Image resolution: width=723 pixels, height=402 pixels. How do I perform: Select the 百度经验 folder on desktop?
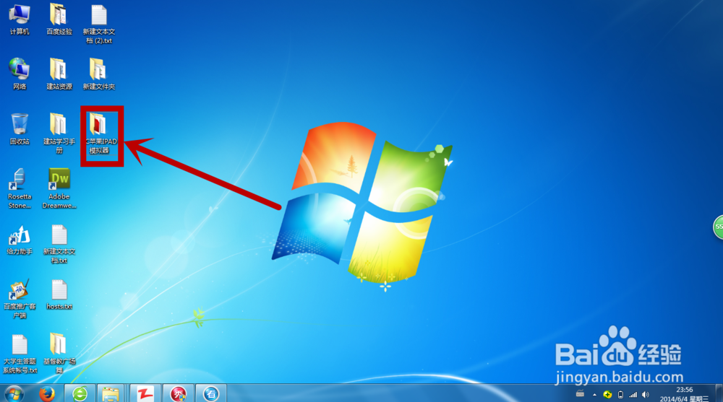tap(59, 19)
